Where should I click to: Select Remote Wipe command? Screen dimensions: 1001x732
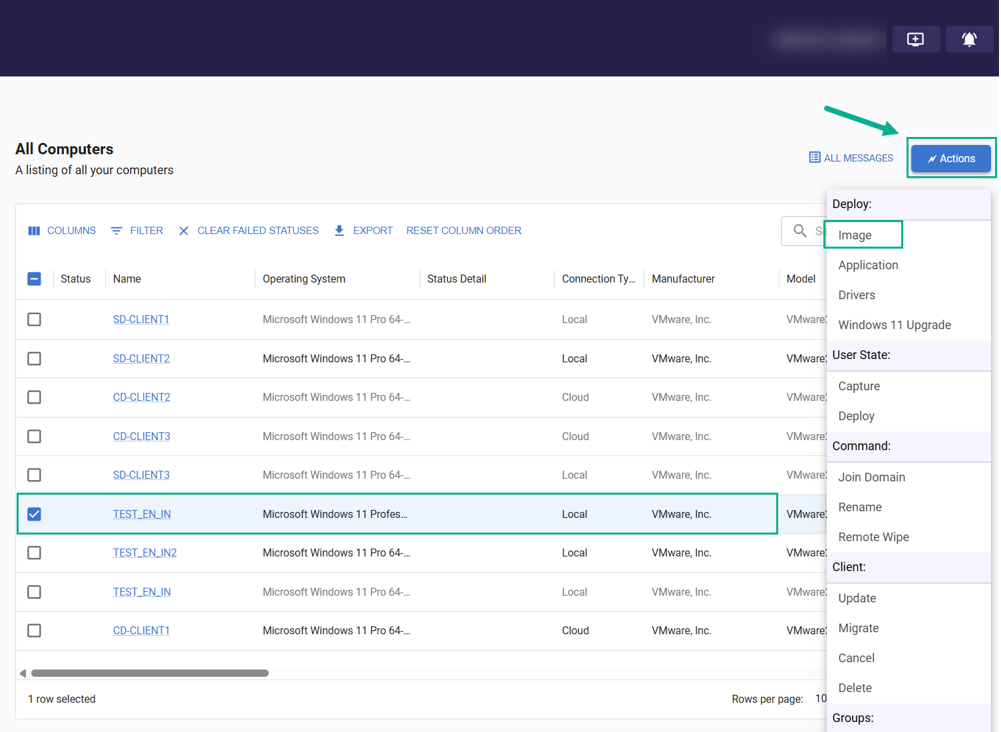[x=873, y=537]
